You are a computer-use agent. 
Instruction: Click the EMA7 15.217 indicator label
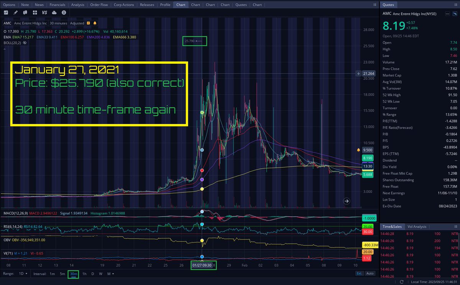(23, 37)
